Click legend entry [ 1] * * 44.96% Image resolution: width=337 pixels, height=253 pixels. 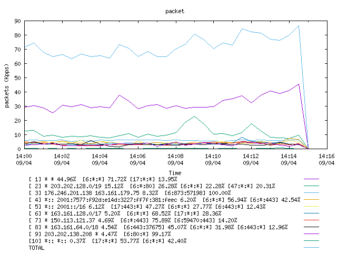click(x=103, y=179)
